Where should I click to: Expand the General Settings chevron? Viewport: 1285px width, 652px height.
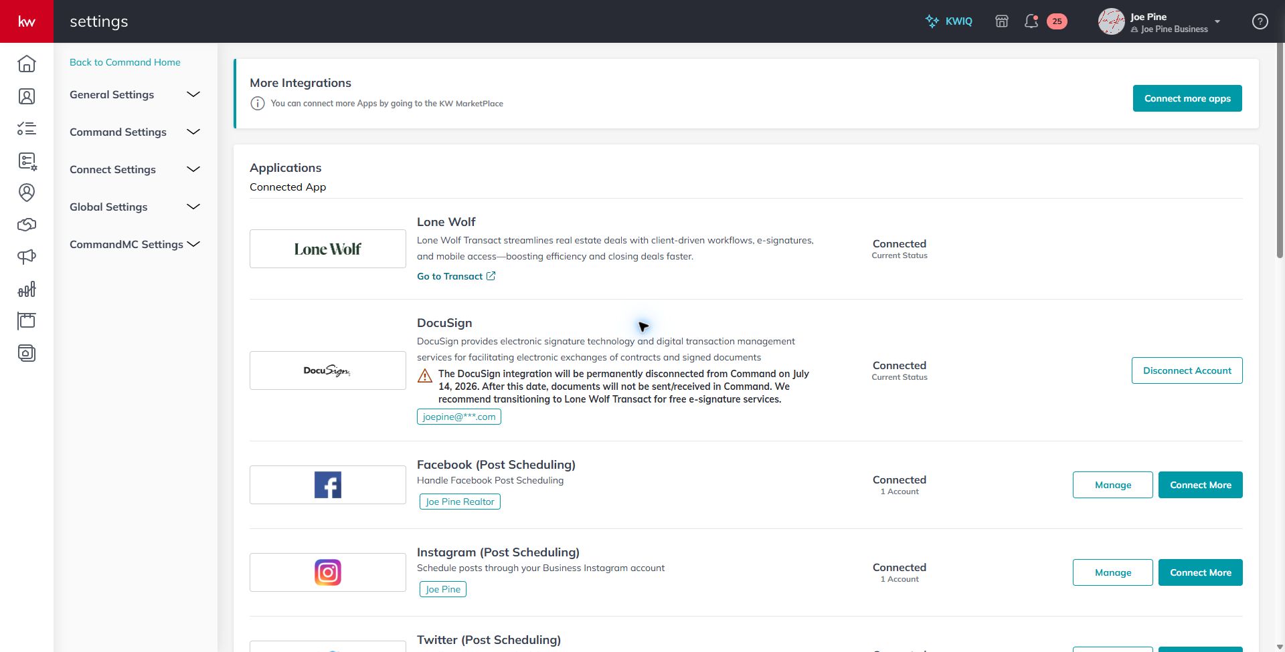tap(193, 94)
